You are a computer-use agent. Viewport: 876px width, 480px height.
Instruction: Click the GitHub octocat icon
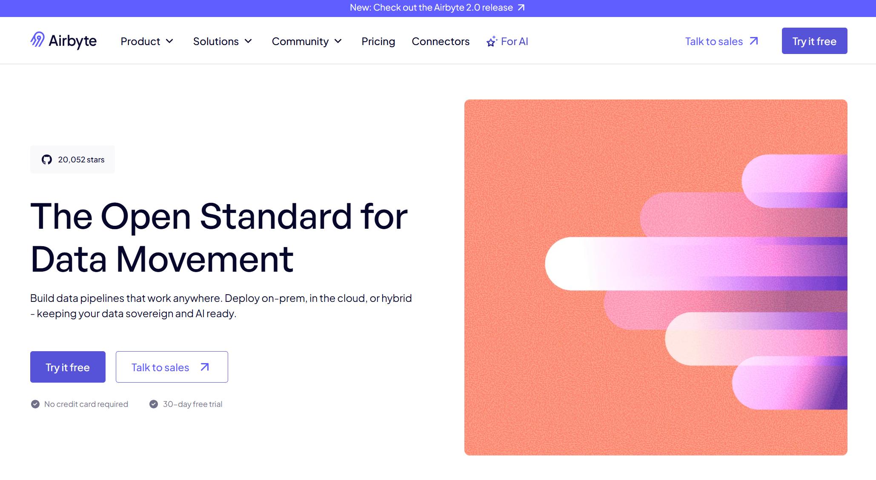click(47, 159)
